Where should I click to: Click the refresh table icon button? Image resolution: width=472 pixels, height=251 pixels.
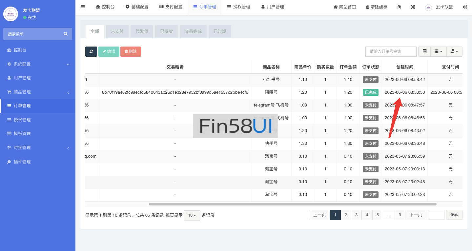91,51
